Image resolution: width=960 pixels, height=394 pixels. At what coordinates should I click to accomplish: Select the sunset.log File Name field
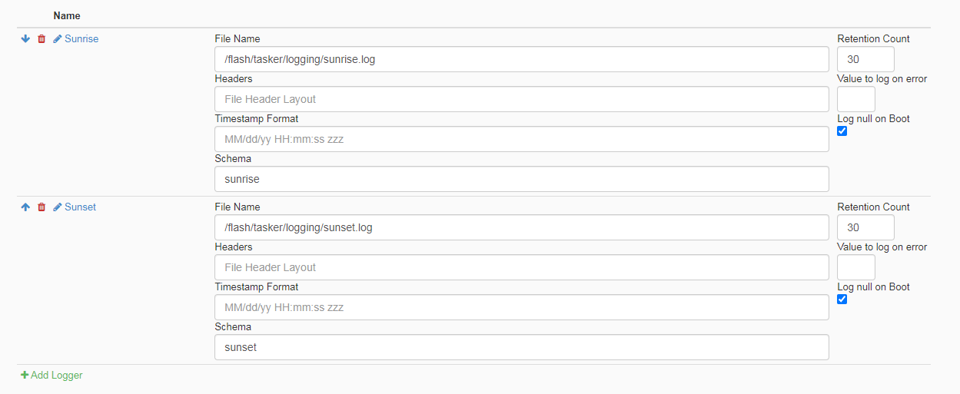[522, 227]
